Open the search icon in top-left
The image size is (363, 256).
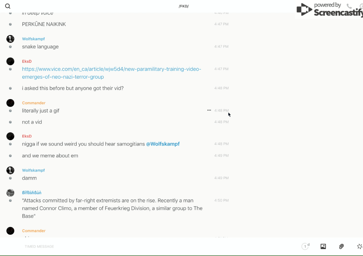click(x=8, y=6)
